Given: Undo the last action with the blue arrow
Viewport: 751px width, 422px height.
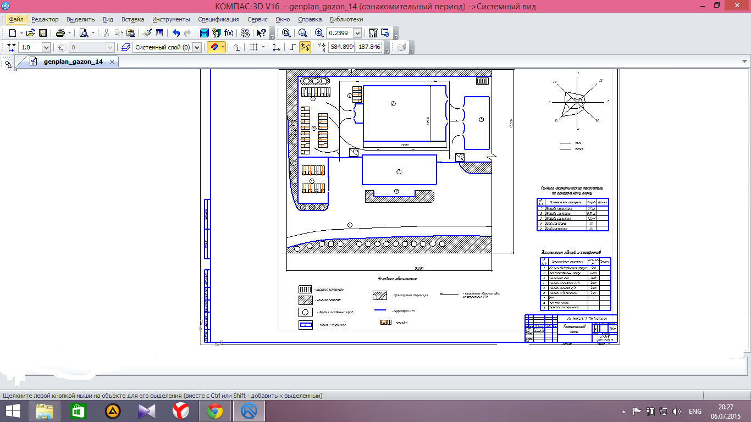Looking at the screenshot, I should point(176,33).
